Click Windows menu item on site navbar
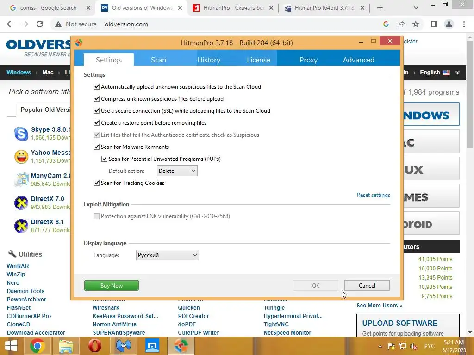The height and width of the screenshot is (355, 474). 19,73
